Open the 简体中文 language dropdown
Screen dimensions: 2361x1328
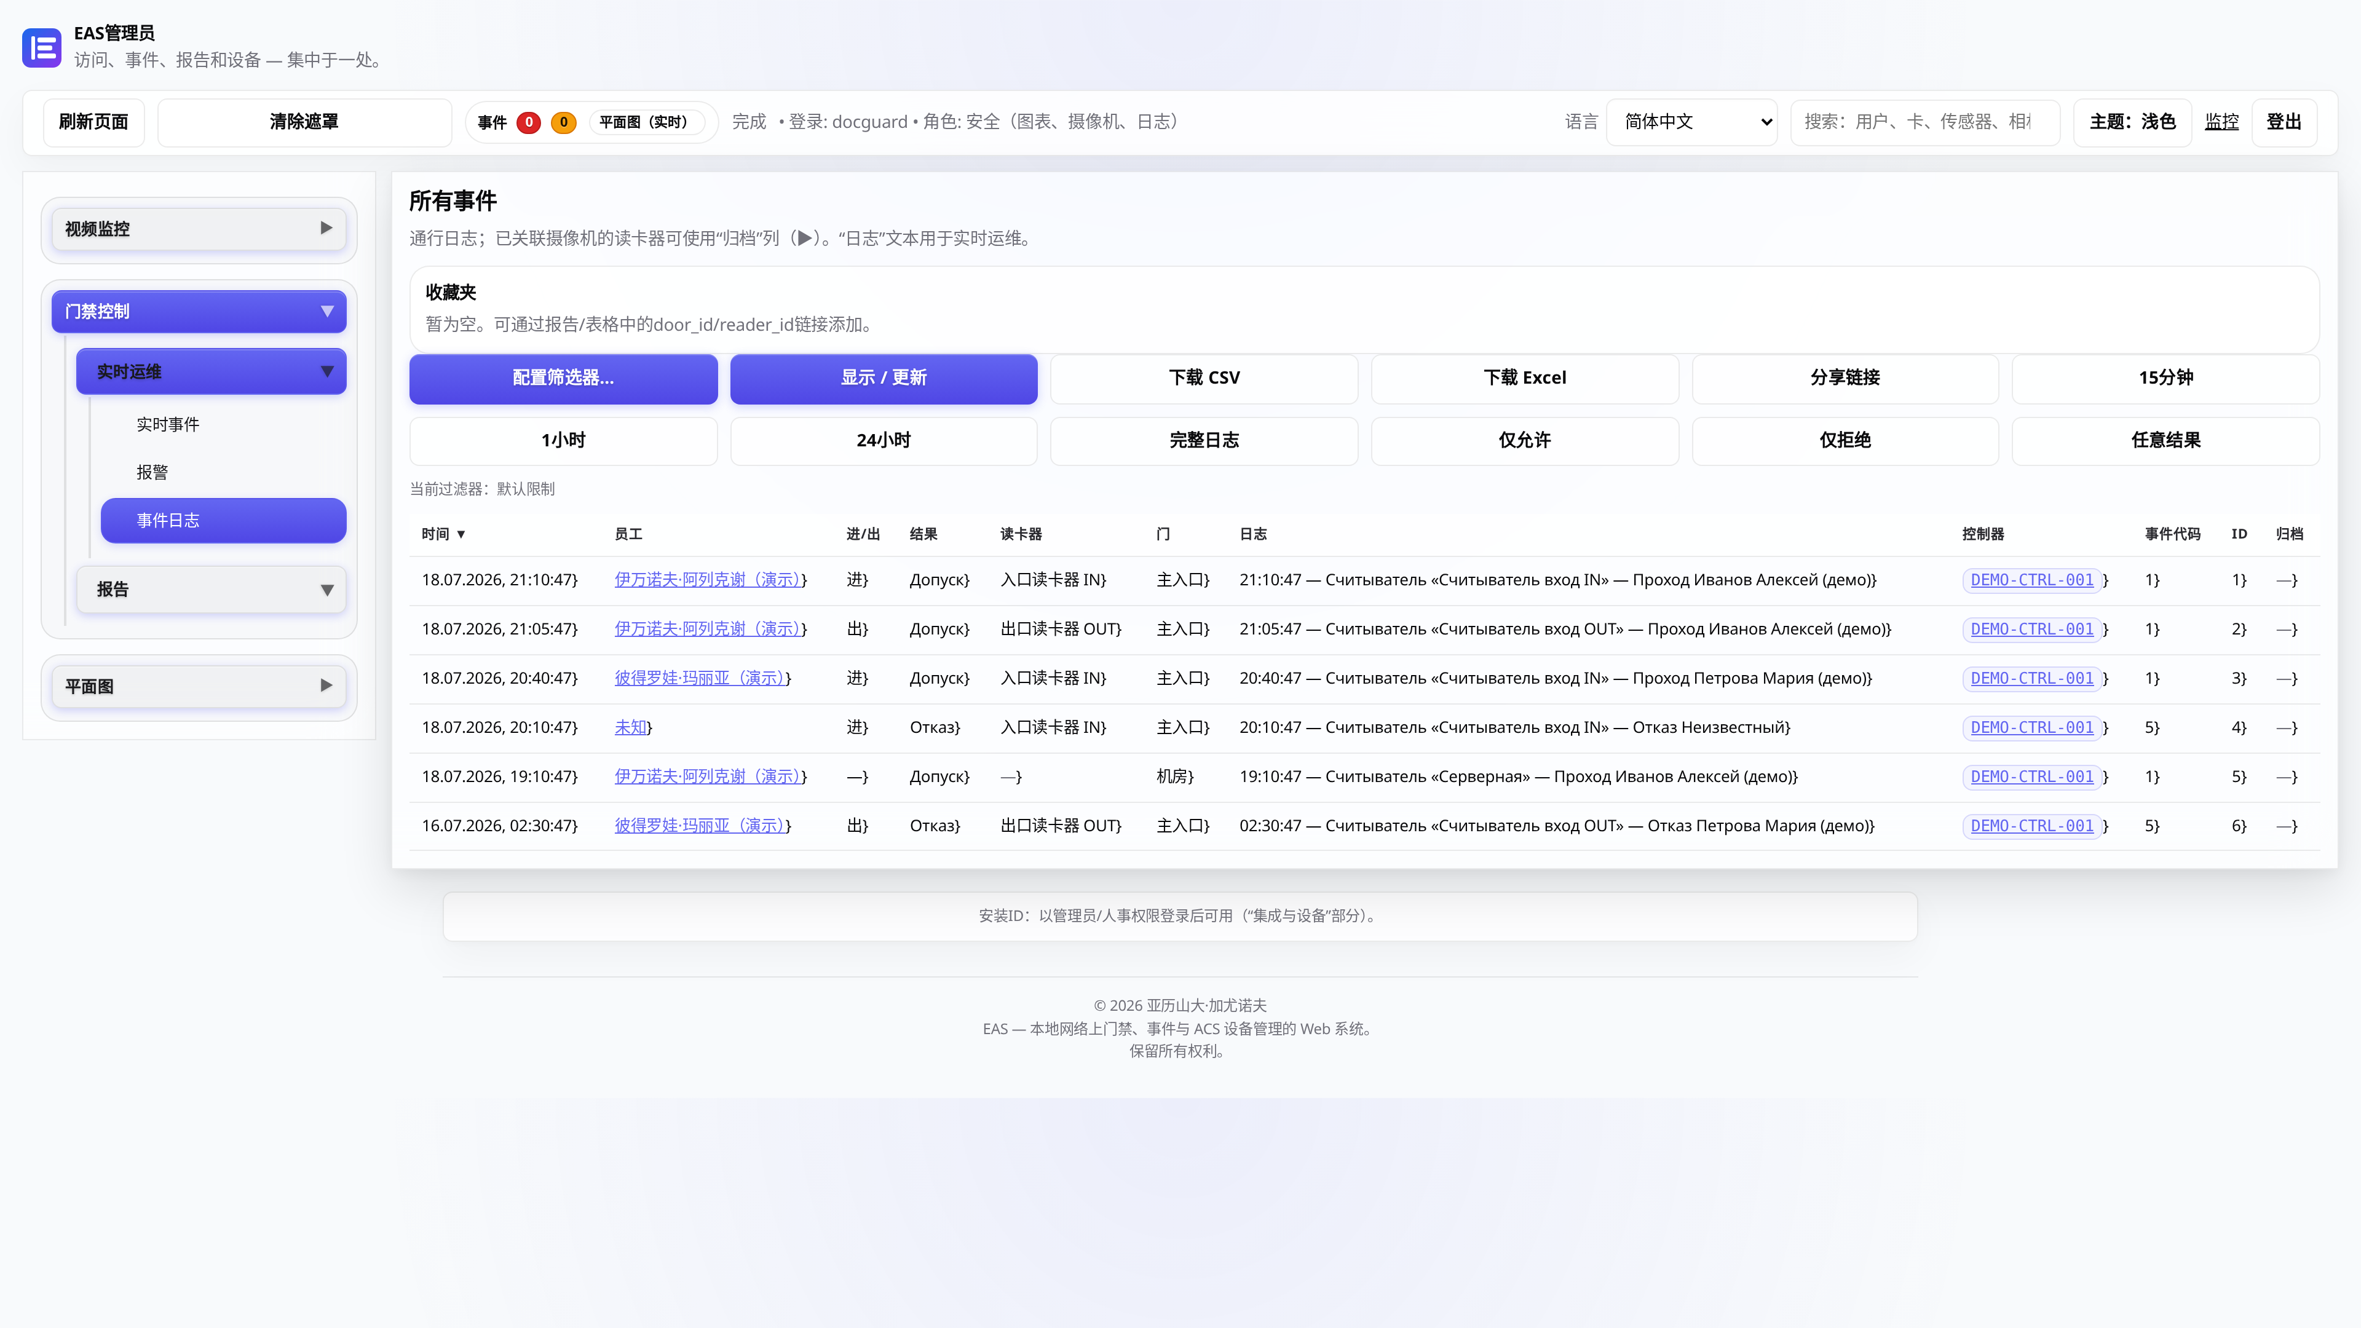(x=1692, y=122)
